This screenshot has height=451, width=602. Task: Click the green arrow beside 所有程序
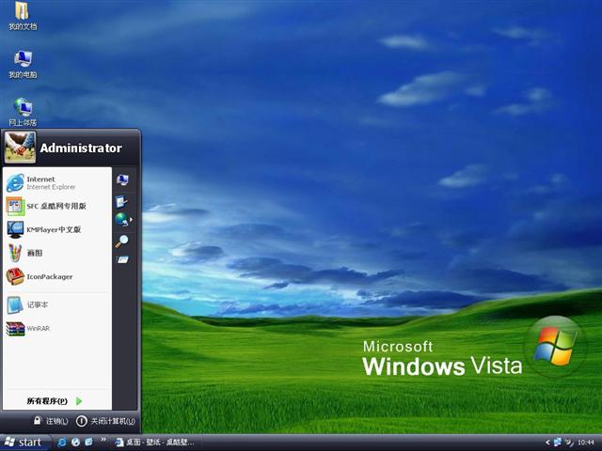point(79,401)
